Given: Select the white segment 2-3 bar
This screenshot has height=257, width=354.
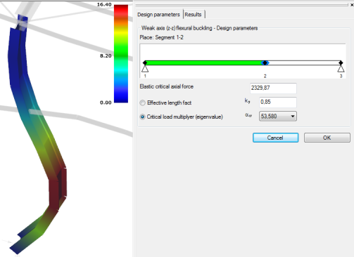Looking at the screenshot, I should [x=304, y=62].
